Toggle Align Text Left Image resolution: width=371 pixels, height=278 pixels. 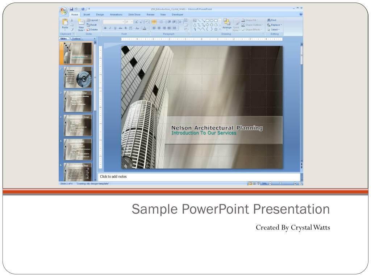click(x=154, y=28)
